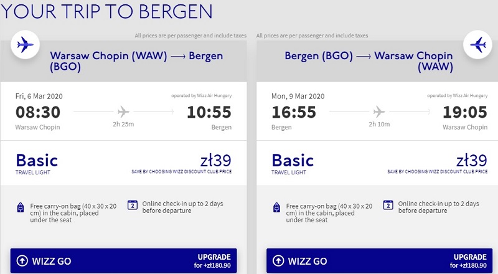This screenshot has height=274, width=498.
Task: Upgrade the outbound flight to WIZZ GO
Action: click(212, 261)
